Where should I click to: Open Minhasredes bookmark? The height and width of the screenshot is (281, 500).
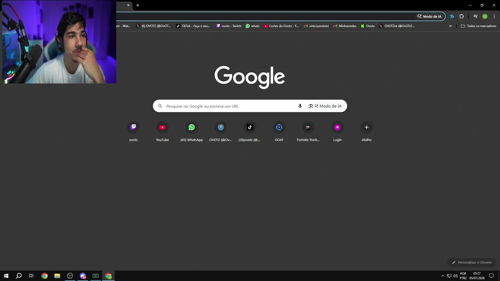345,26
